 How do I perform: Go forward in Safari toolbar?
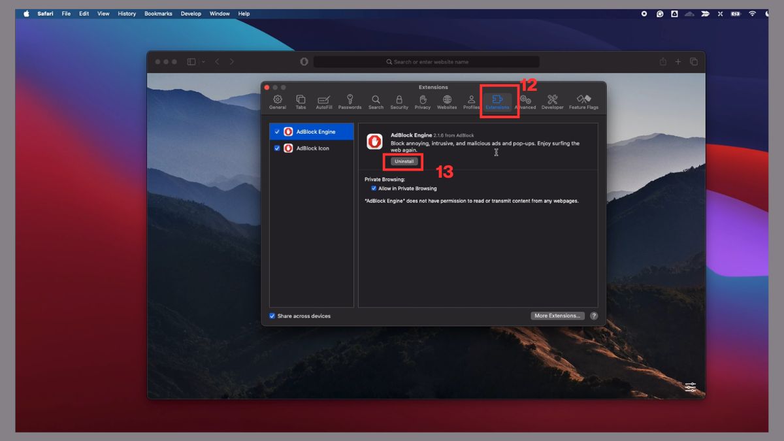coord(232,62)
